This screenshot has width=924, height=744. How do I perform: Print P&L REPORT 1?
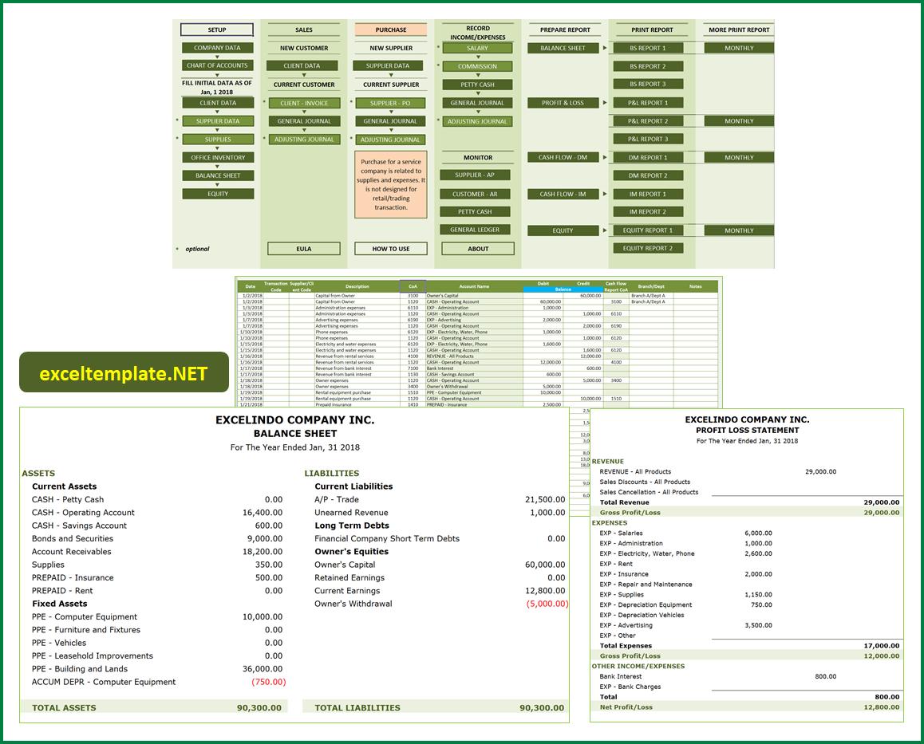coord(648,103)
